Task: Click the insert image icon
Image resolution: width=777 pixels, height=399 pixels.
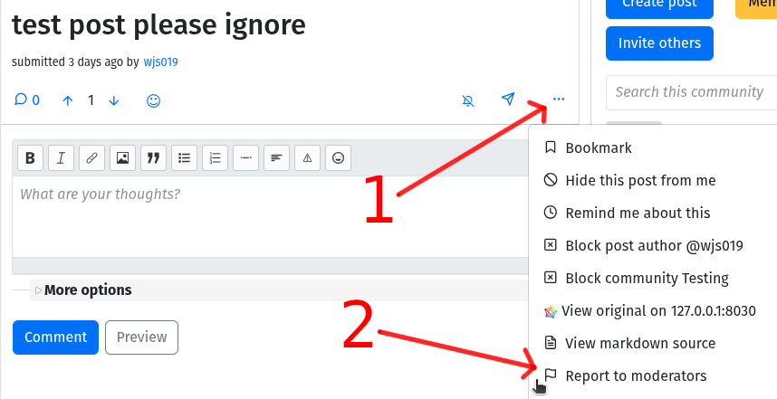Action: [x=122, y=158]
